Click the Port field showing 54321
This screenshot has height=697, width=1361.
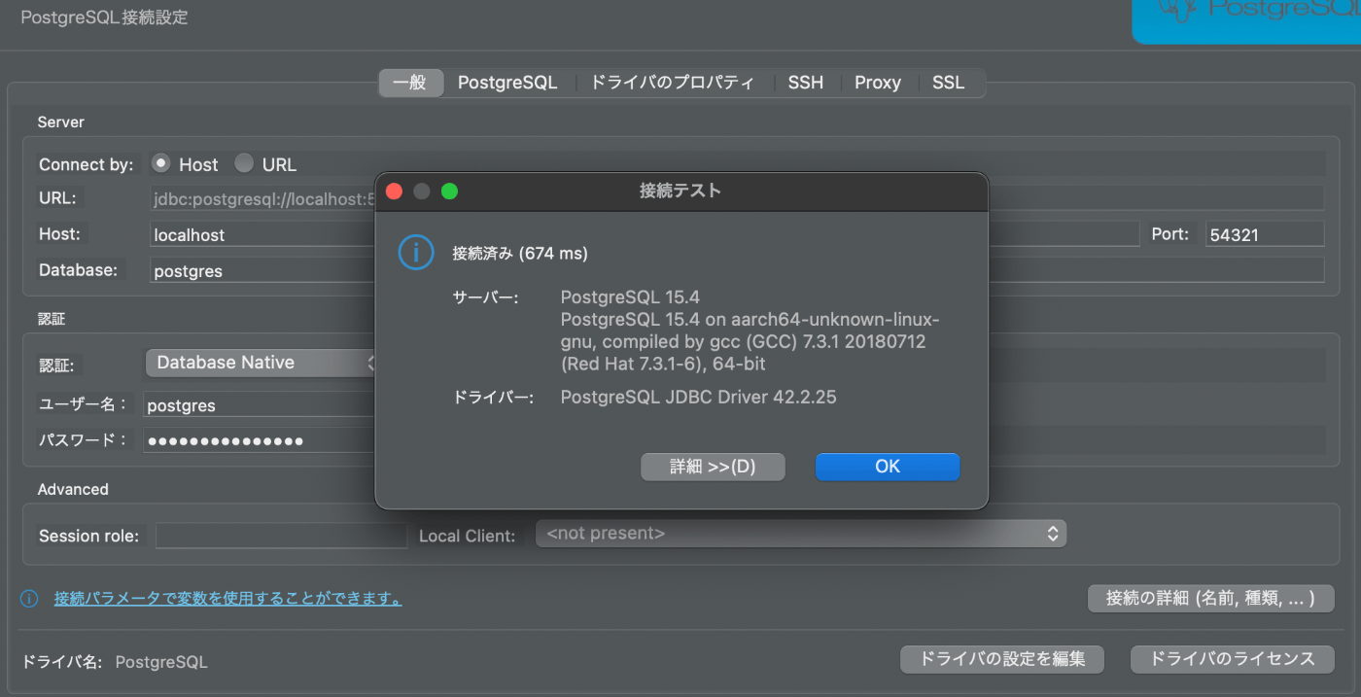[1265, 234]
